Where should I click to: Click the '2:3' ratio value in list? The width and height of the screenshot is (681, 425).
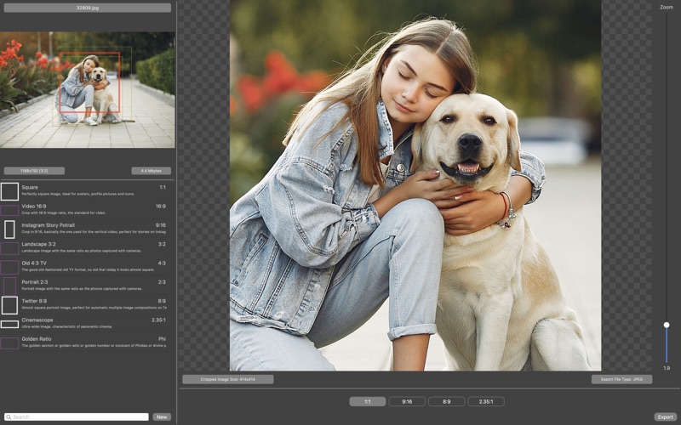[162, 282]
